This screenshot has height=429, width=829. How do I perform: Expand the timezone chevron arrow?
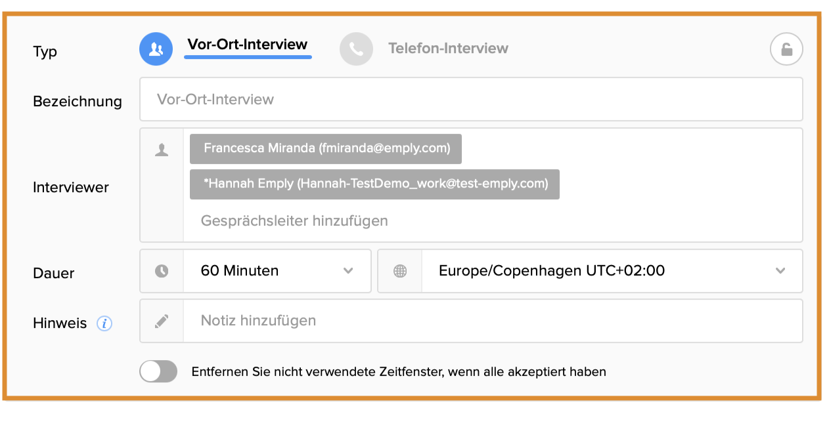[x=780, y=271]
